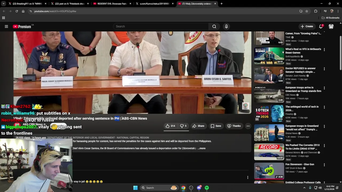
Task: Install app icon in address bar
Action: pos(301,11)
